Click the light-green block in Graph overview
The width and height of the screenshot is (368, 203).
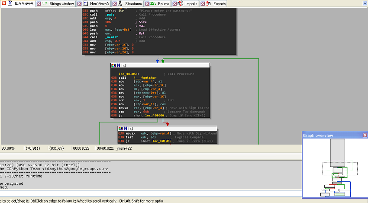click(339, 194)
